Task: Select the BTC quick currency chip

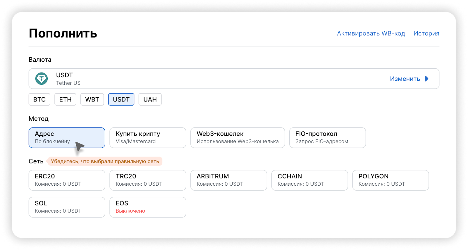Action: pyautogui.click(x=39, y=99)
